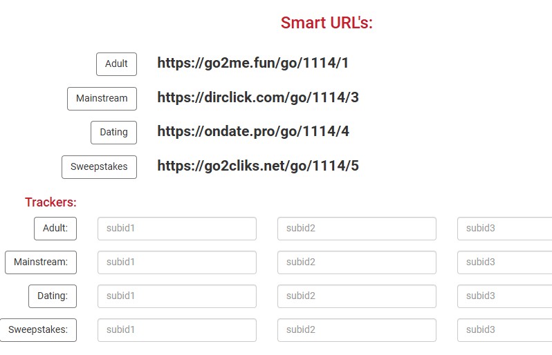Click the Mainstream: tracker button
The width and height of the screenshot is (552, 355).
pos(41,262)
